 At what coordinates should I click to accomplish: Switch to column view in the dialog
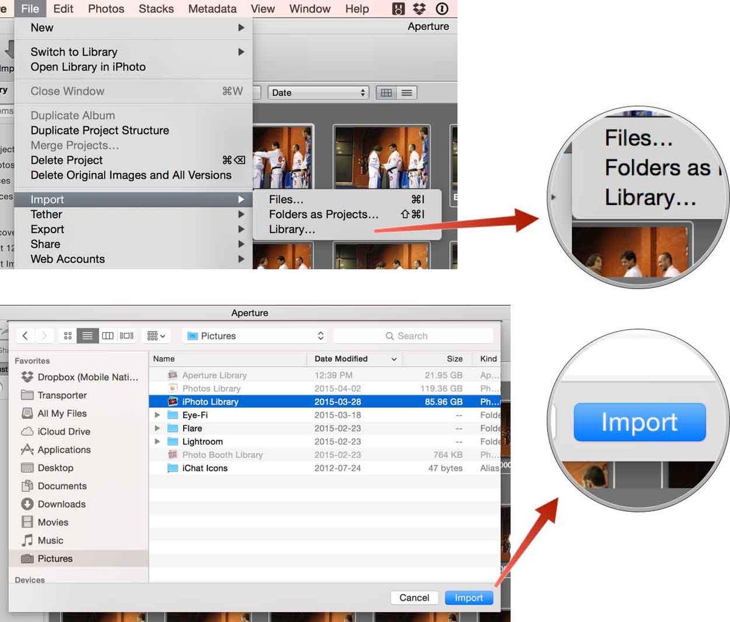click(107, 335)
